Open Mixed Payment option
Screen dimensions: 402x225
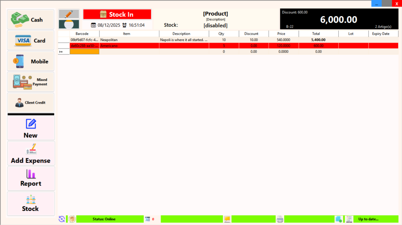coord(31,82)
